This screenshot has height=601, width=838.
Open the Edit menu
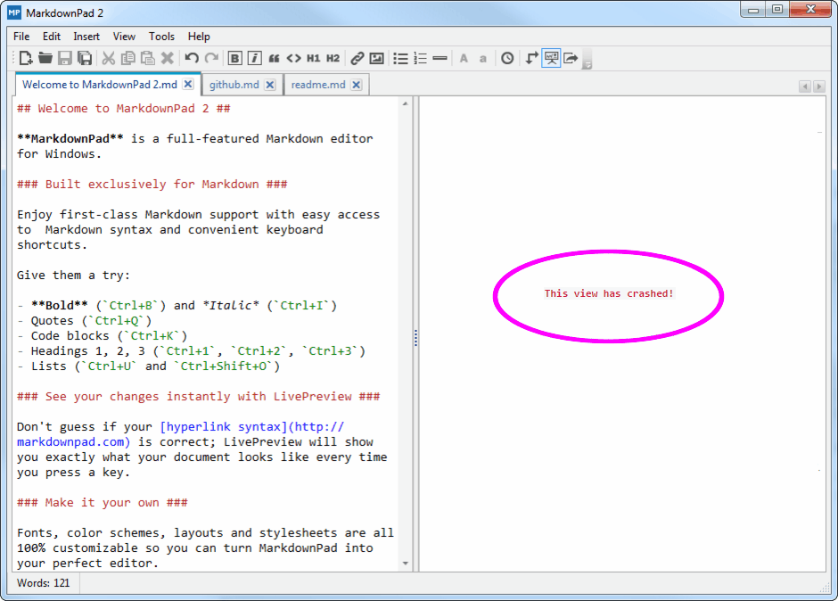click(x=52, y=37)
